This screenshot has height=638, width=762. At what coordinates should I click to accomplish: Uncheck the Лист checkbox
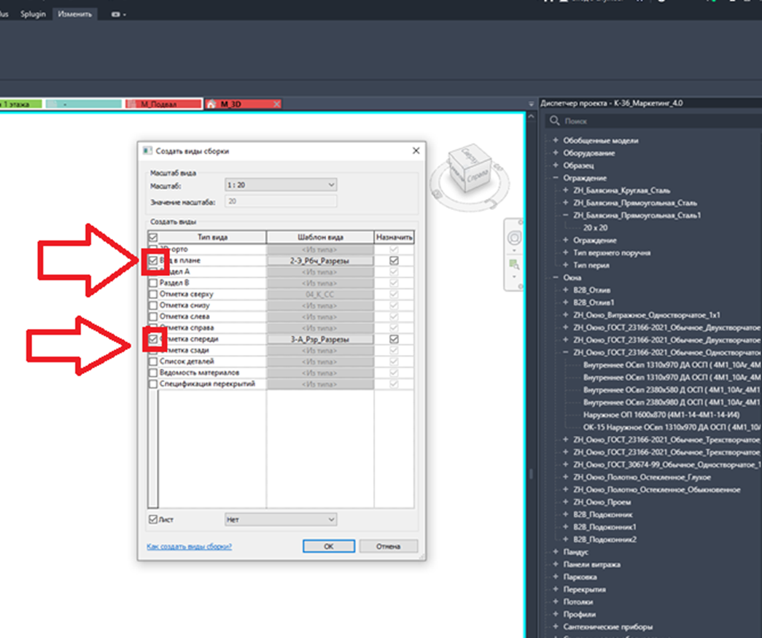pyautogui.click(x=153, y=519)
